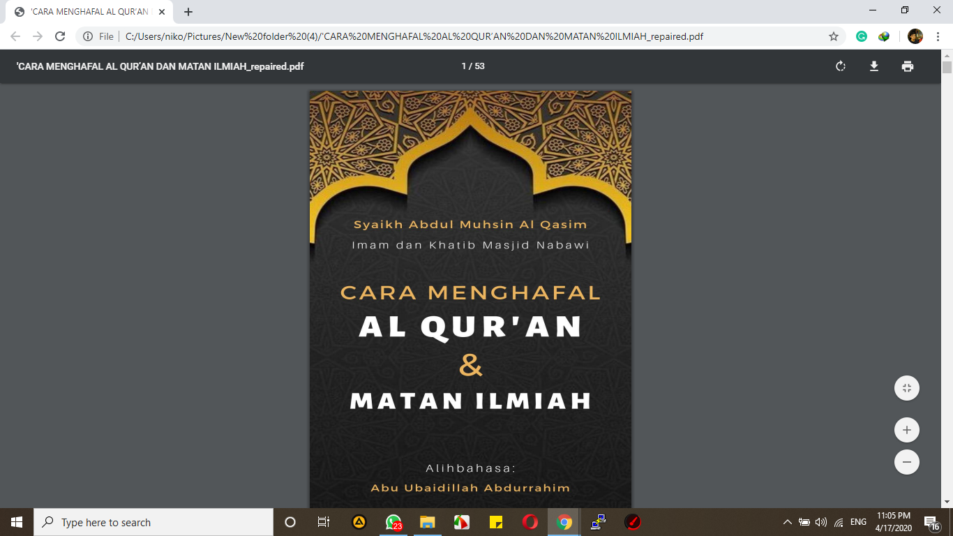Open WhatsApp from the taskbar

click(x=393, y=522)
